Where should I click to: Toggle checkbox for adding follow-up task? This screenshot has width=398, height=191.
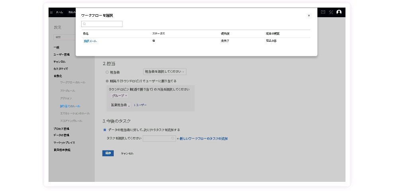(105, 130)
